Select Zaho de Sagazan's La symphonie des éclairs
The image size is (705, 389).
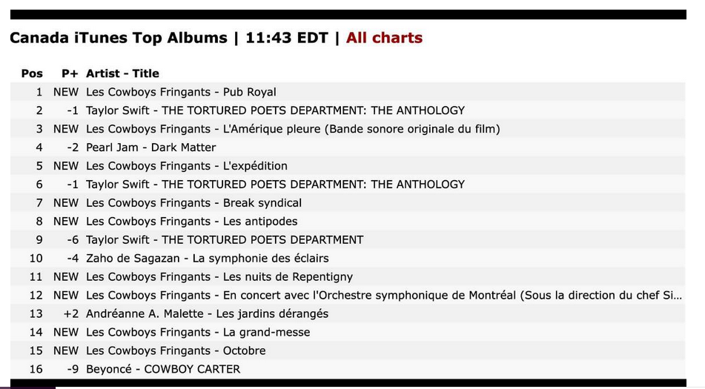pos(207,259)
